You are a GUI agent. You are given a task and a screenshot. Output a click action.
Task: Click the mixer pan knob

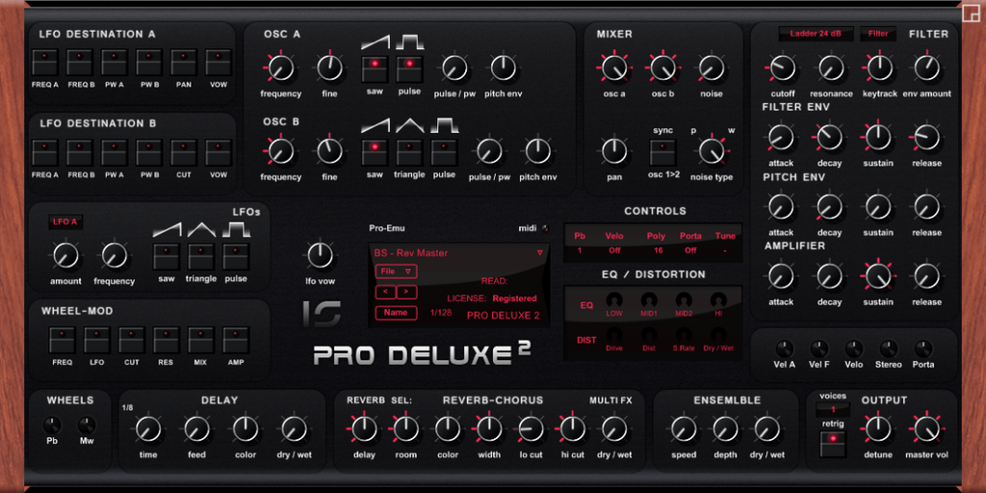coord(614,151)
